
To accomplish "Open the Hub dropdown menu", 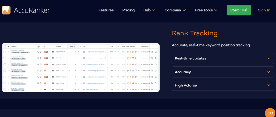I will (149, 10).
